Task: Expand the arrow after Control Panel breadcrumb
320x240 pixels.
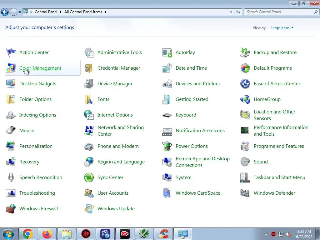Action: [x=61, y=12]
